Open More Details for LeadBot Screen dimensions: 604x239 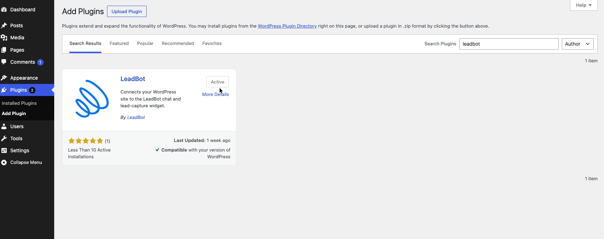[x=215, y=95]
